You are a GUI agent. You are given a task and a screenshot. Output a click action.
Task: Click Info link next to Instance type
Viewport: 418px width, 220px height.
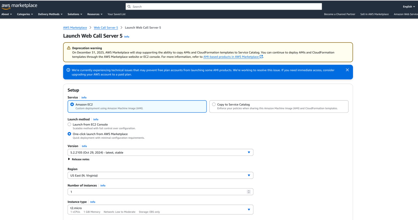tap(93, 202)
